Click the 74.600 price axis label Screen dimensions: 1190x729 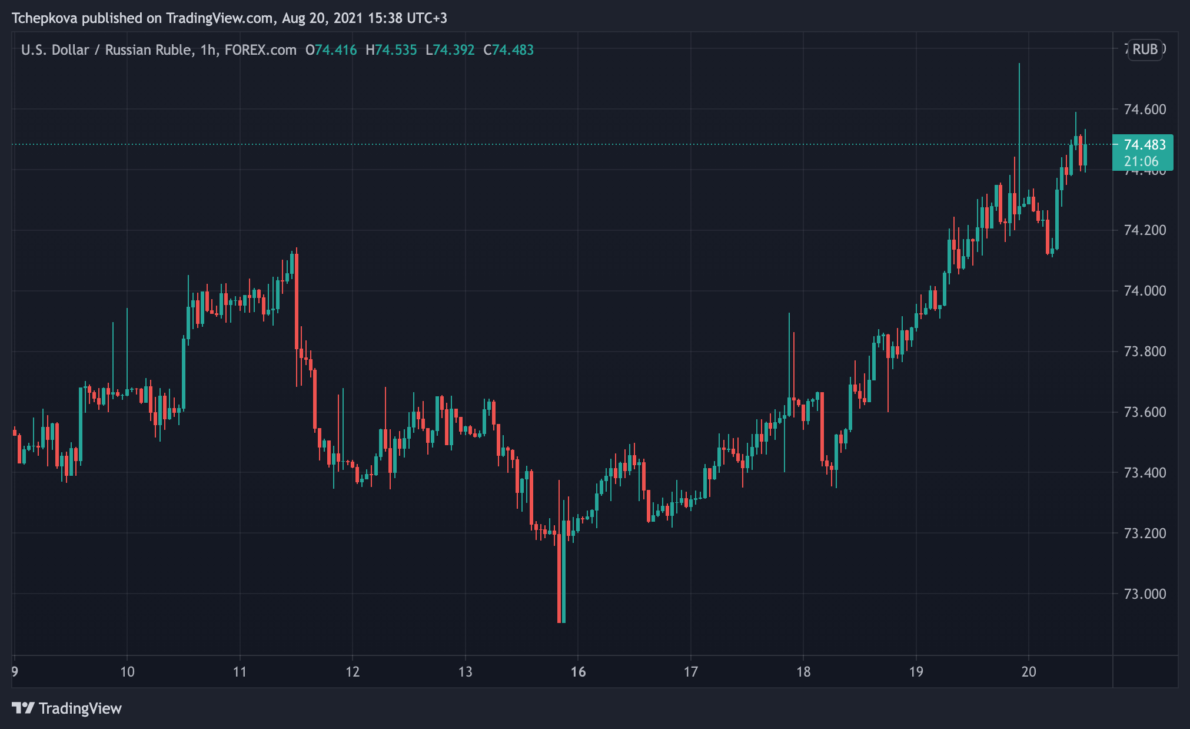pyautogui.click(x=1144, y=110)
